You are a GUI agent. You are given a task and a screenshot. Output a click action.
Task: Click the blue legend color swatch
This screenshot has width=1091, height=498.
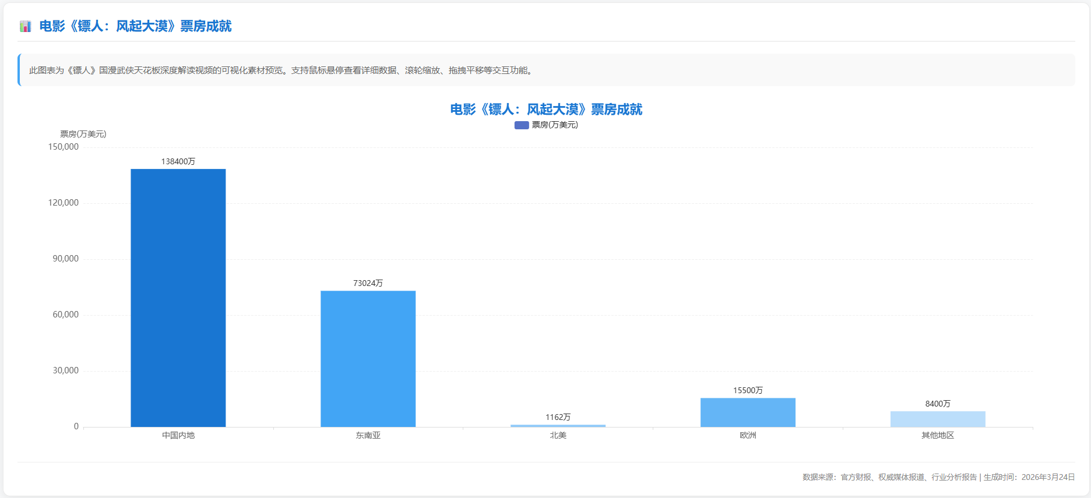pyautogui.click(x=522, y=125)
